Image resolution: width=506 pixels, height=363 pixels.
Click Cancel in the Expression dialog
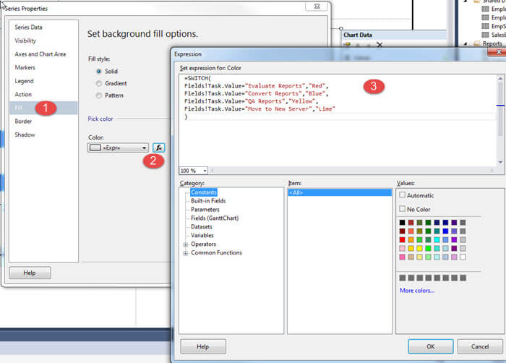point(480,346)
